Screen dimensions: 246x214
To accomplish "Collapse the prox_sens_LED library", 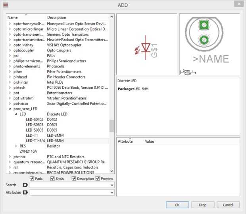I will [10, 109].
